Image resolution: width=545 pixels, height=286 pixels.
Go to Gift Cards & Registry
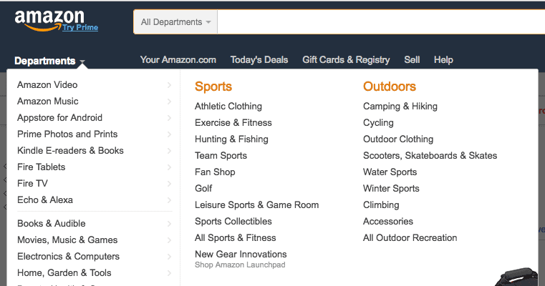pos(346,60)
